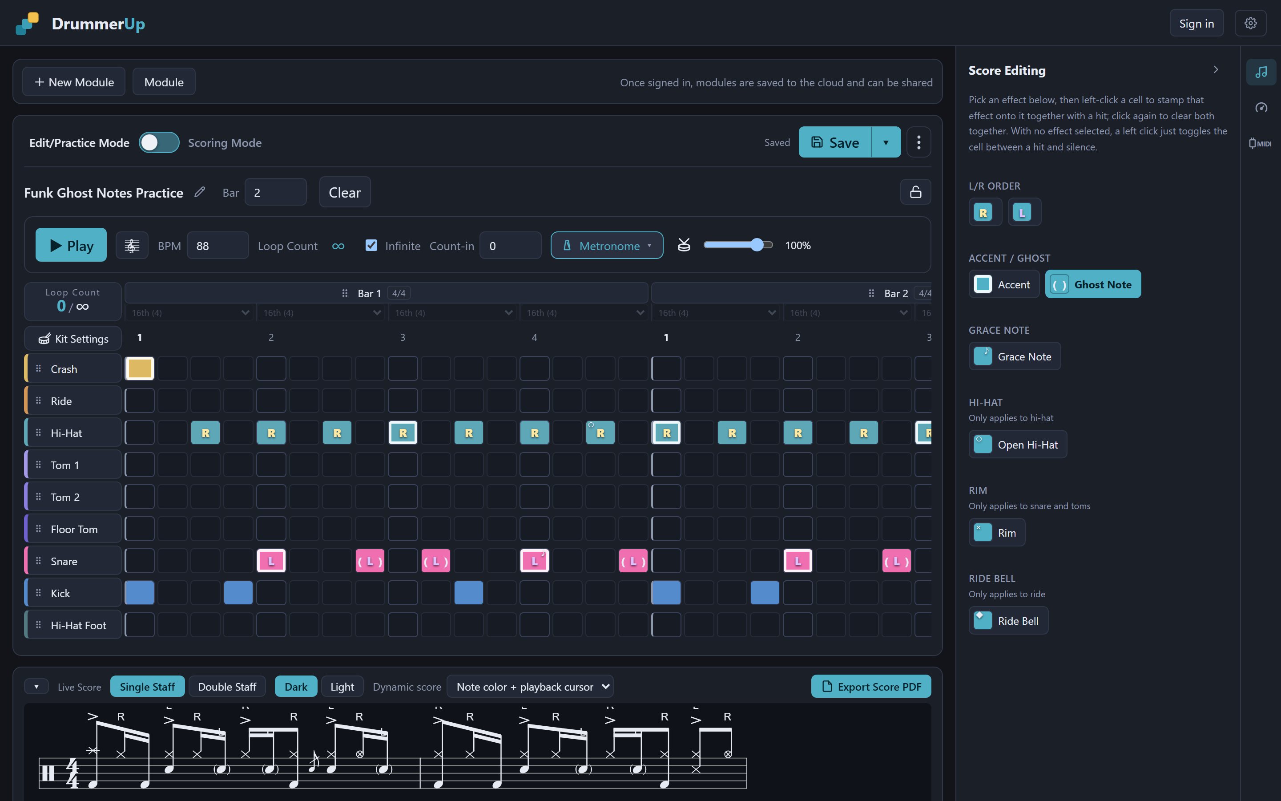Select the L hand order stamp
Viewport: 1281px width, 801px height.
tap(1024, 212)
